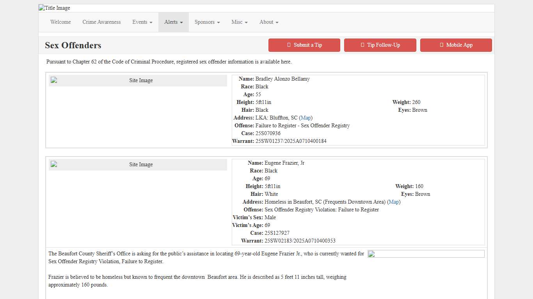The height and width of the screenshot is (299, 533).
Task: Click the Chapter 62 introductory sentence
Action: point(169,62)
